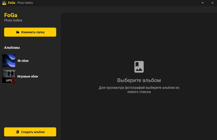217x140 pixels.
Task: Close the FoGa window
Action: tap(212, 3)
